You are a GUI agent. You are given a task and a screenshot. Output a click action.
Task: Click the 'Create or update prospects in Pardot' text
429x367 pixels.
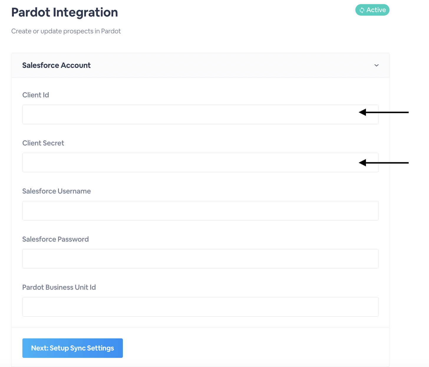(66, 31)
